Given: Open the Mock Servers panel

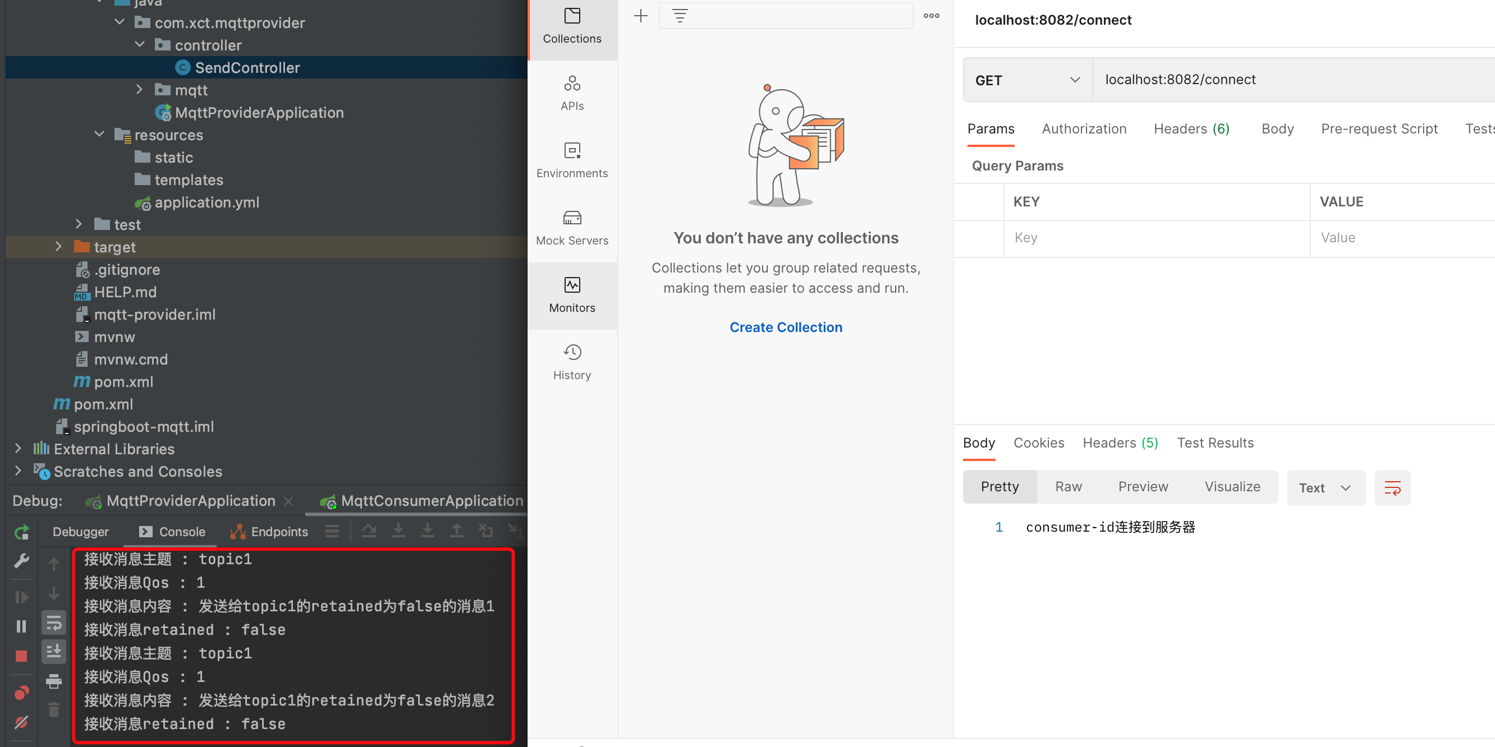Looking at the screenshot, I should [572, 227].
